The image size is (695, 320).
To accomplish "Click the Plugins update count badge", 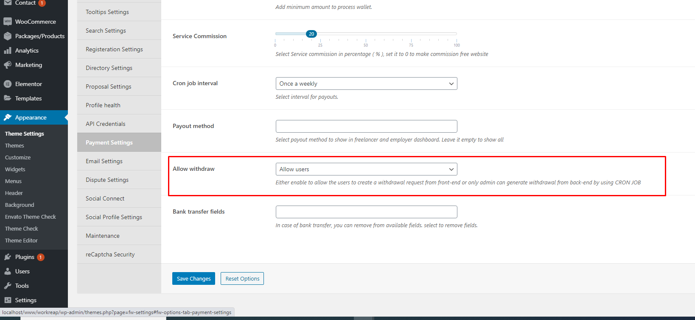I will 41,257.
